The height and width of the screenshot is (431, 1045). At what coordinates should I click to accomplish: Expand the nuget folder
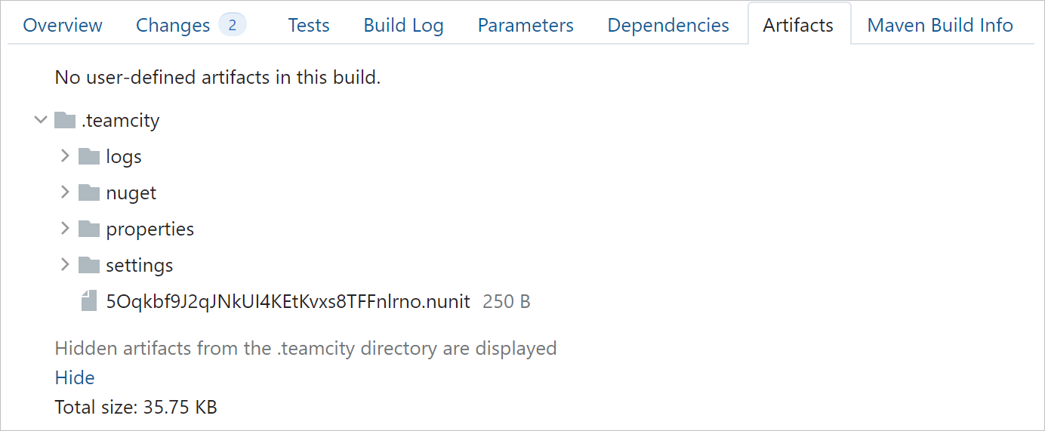[x=65, y=193]
